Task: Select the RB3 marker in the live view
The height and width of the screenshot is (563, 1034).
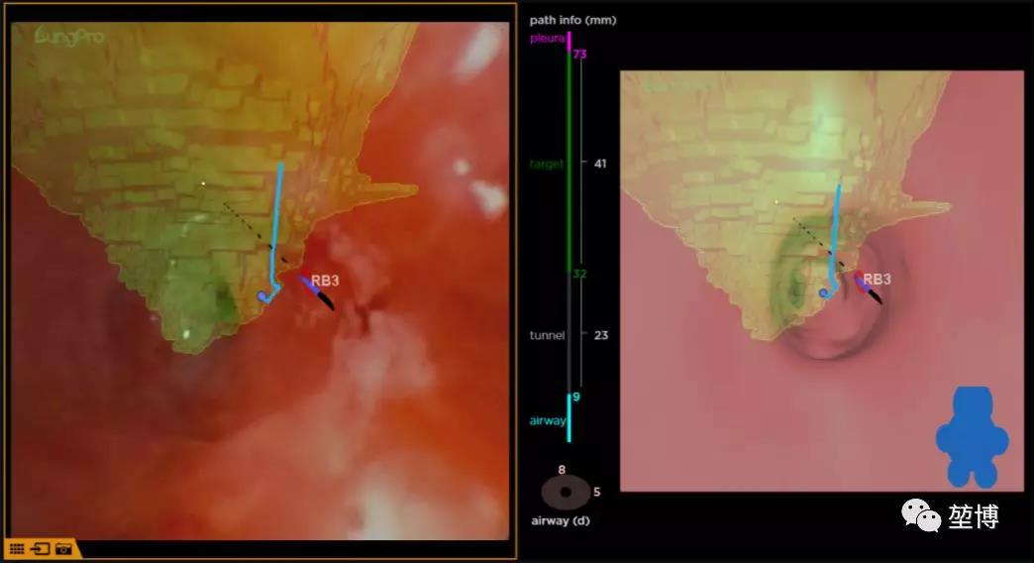Action: (324, 281)
